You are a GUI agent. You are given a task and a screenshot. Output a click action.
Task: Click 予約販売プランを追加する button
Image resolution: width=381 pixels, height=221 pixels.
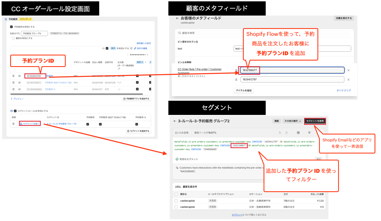[x=136, y=99]
